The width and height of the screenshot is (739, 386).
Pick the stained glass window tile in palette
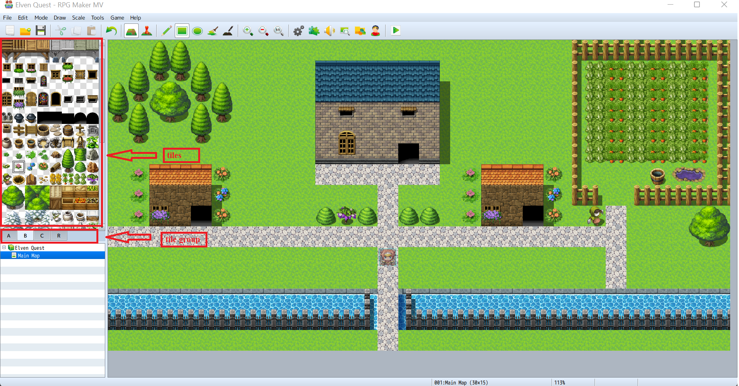43,99
